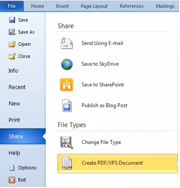Click the red Exit icon
180x188 pixels.
coord(12,180)
